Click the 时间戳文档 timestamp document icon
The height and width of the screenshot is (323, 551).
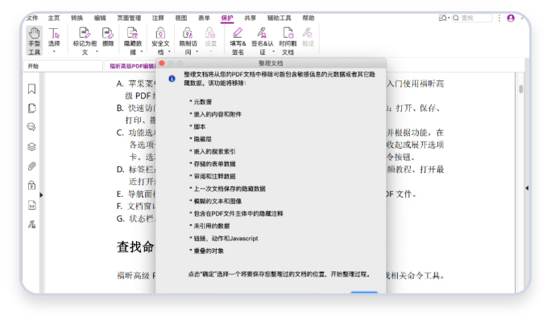288,33
